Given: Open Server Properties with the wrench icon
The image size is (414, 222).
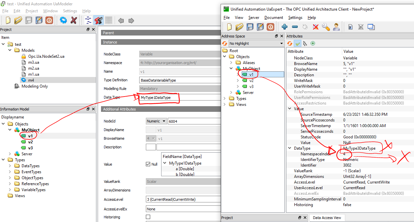Looking at the screenshot, I should 326,27.
